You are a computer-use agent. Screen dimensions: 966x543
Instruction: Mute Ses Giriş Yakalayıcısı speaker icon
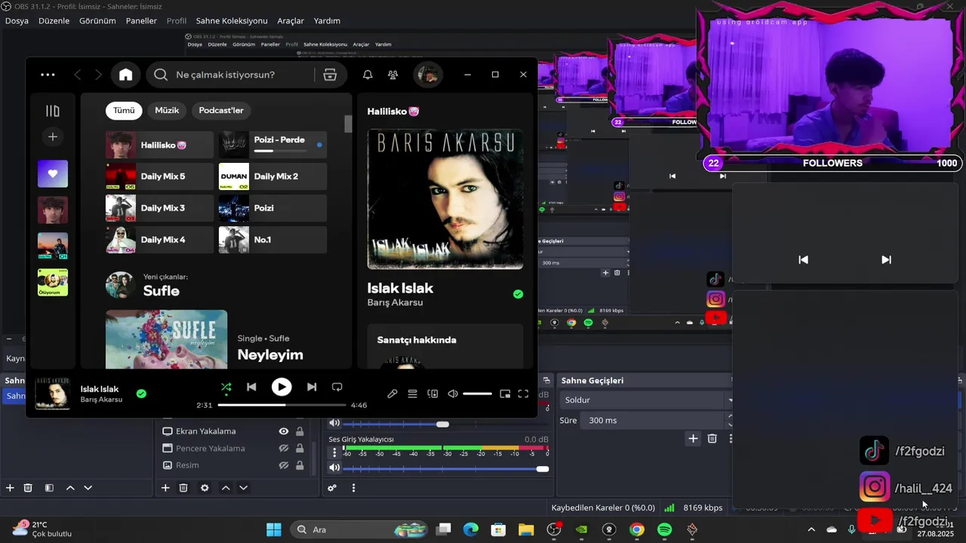click(x=334, y=468)
